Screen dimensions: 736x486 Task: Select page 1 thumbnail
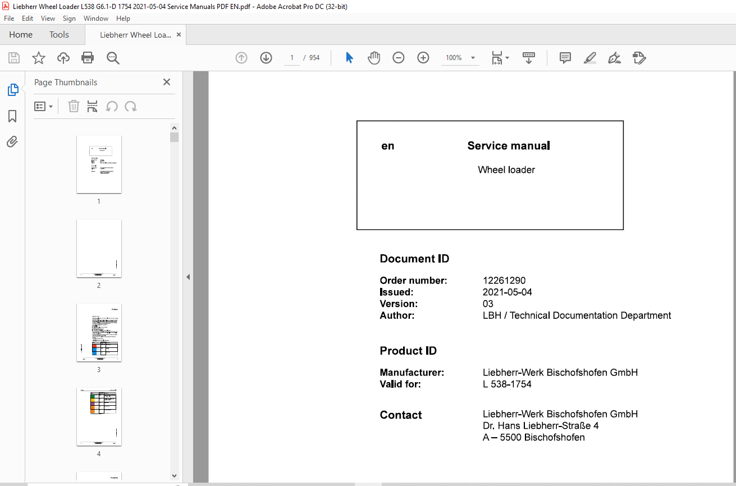99,164
